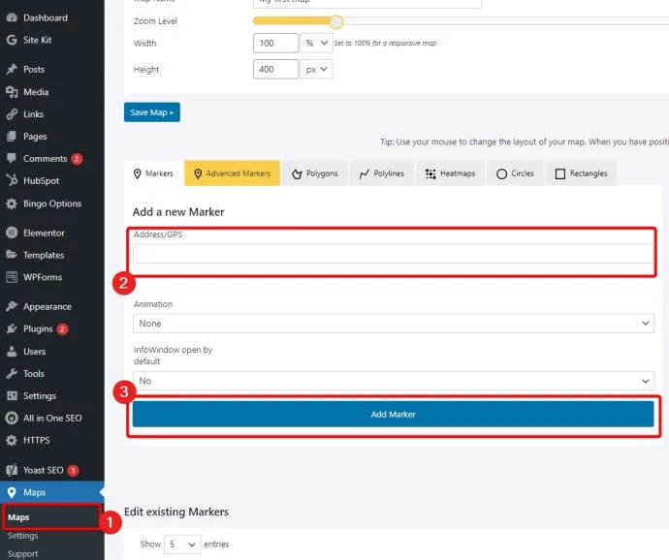Open Settings under the Maps menu
Screen dimensions: 669x560
pyautogui.click(x=22, y=536)
